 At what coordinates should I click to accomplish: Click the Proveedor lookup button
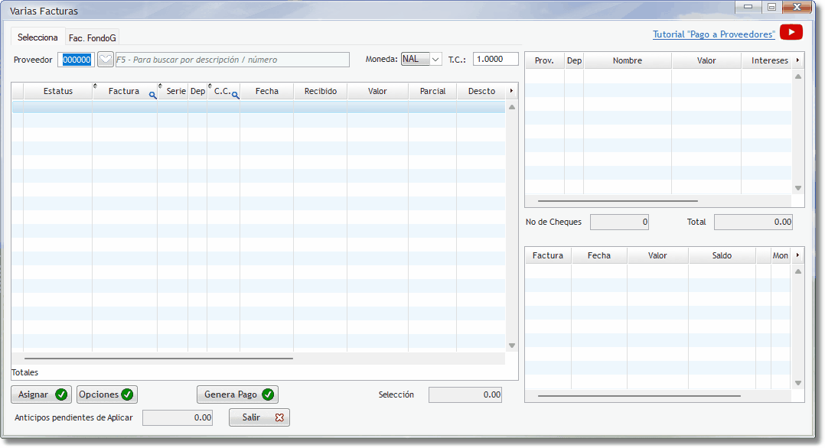click(106, 60)
